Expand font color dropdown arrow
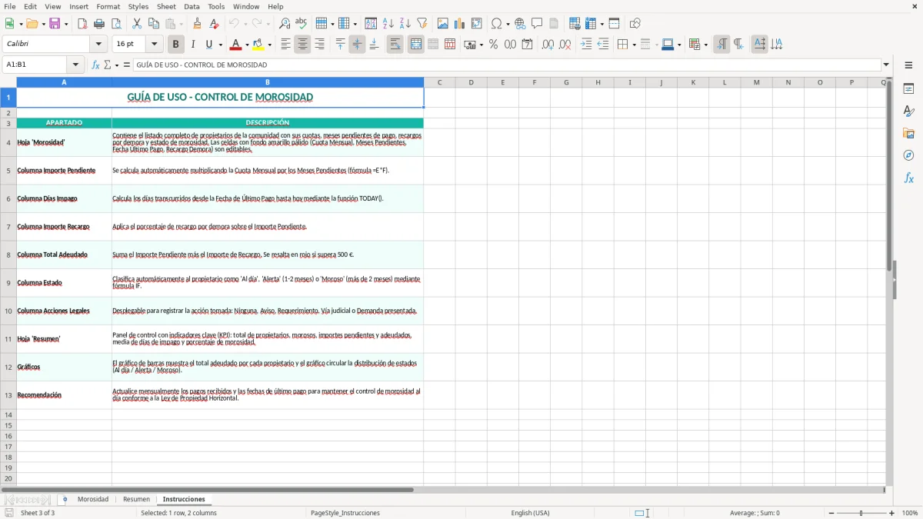This screenshot has height=519, width=923. pos(247,45)
